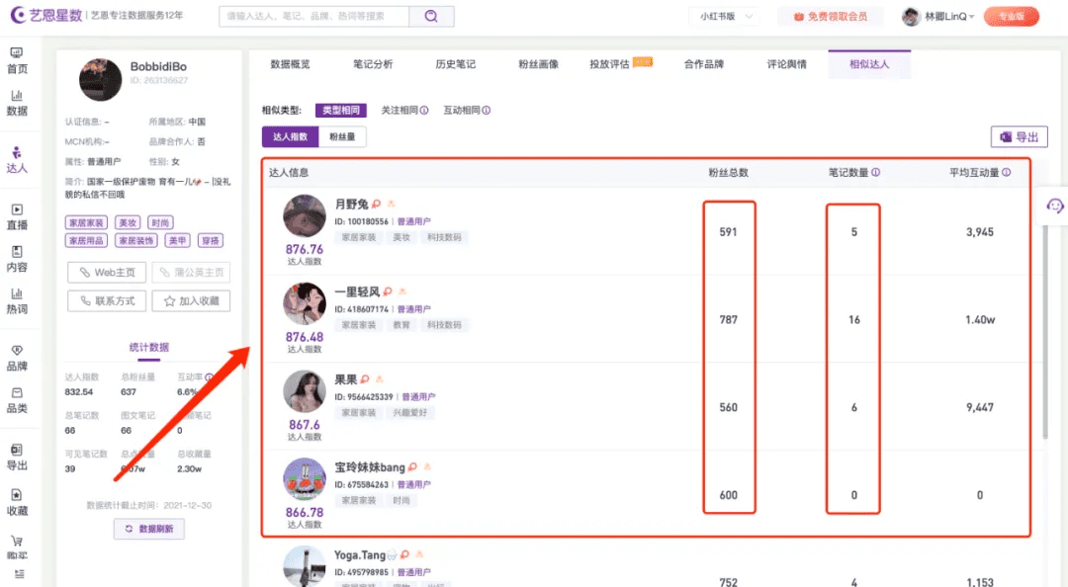This screenshot has width=1068, height=587.
Task: Click info icon next to 互动相同
Action: click(x=486, y=111)
